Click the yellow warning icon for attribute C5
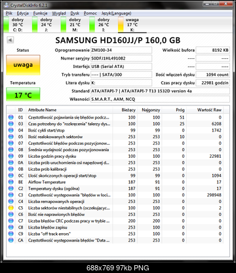Viewport: 236px width, 273px height. 10,208
